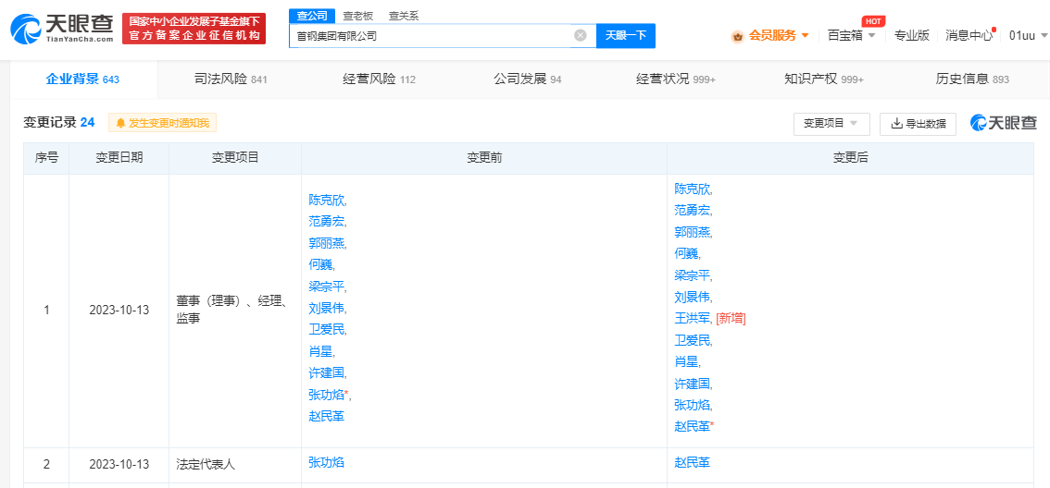
Task: Click the bell icon in 发生变更时通知我
Action: [120, 123]
